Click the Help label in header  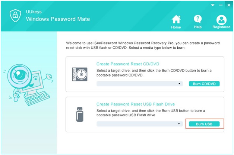click(x=198, y=27)
